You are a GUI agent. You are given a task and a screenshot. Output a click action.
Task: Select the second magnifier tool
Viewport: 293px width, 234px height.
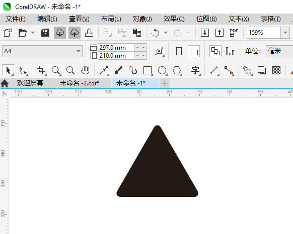(x=70, y=71)
